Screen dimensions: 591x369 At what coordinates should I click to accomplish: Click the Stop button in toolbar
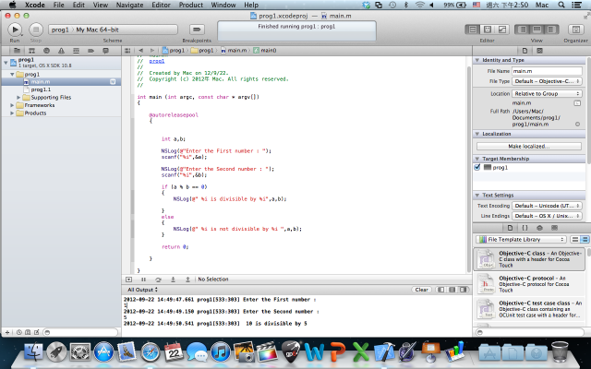[36, 30]
